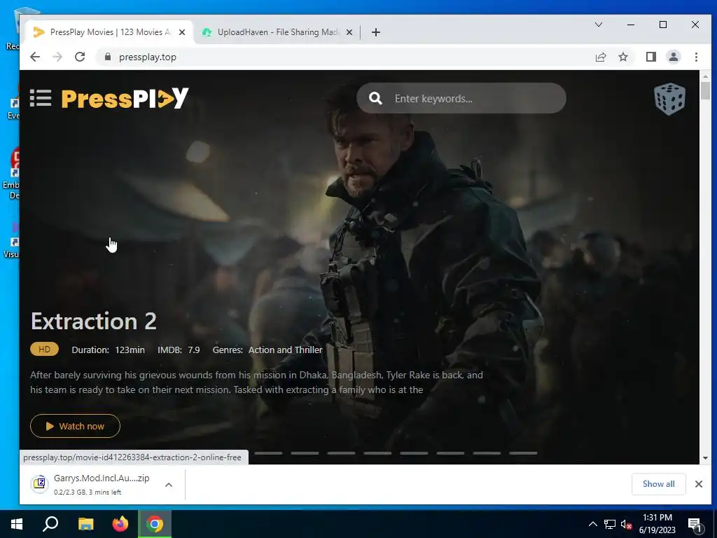Select the first carousel slide indicator
717x538 pixels.
(268, 453)
